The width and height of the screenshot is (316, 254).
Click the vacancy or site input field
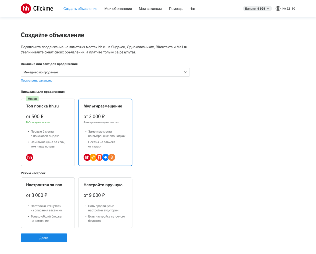pyautogui.click(x=102, y=72)
